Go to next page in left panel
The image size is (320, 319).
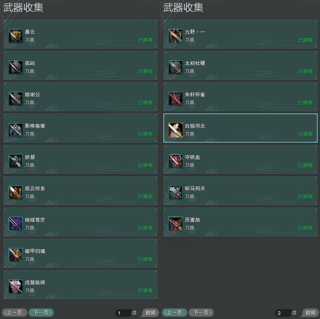click(41, 313)
